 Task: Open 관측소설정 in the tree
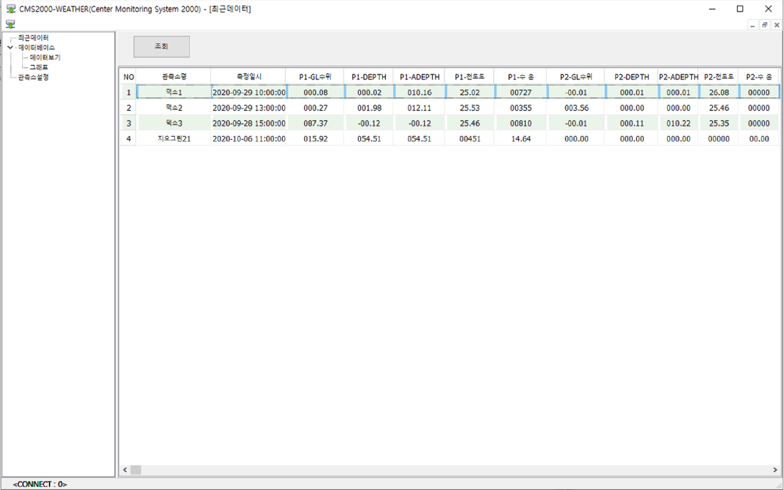pyautogui.click(x=33, y=77)
